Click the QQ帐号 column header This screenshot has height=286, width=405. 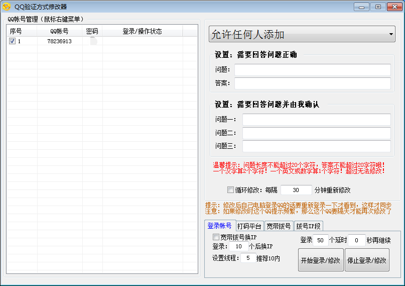pos(60,31)
